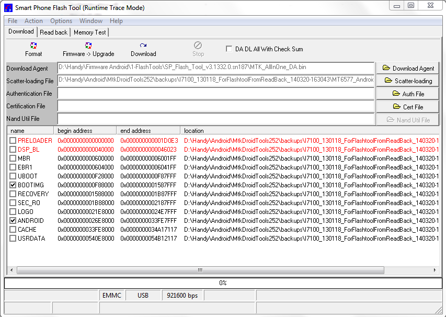Select the Download tab

[21, 31]
